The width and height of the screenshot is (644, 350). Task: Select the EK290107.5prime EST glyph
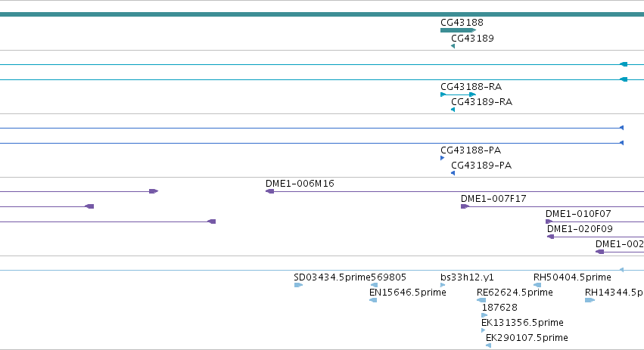point(488,346)
